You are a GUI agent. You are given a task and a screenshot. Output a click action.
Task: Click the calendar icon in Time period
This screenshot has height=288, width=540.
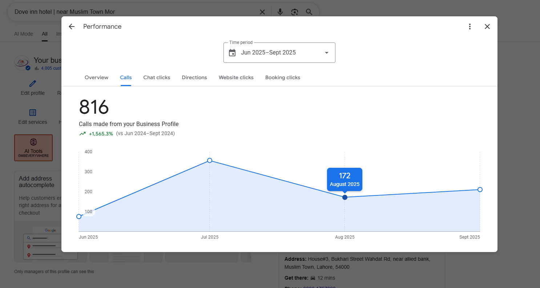[x=232, y=53]
